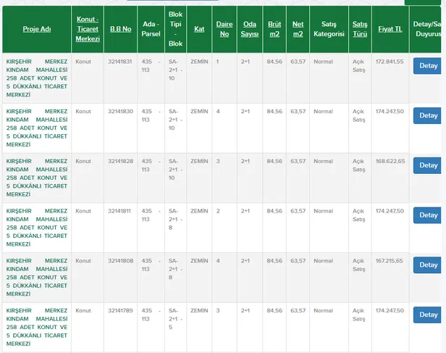Click the Daire No column header
Viewport: 446px width, 353px height.
(x=224, y=29)
